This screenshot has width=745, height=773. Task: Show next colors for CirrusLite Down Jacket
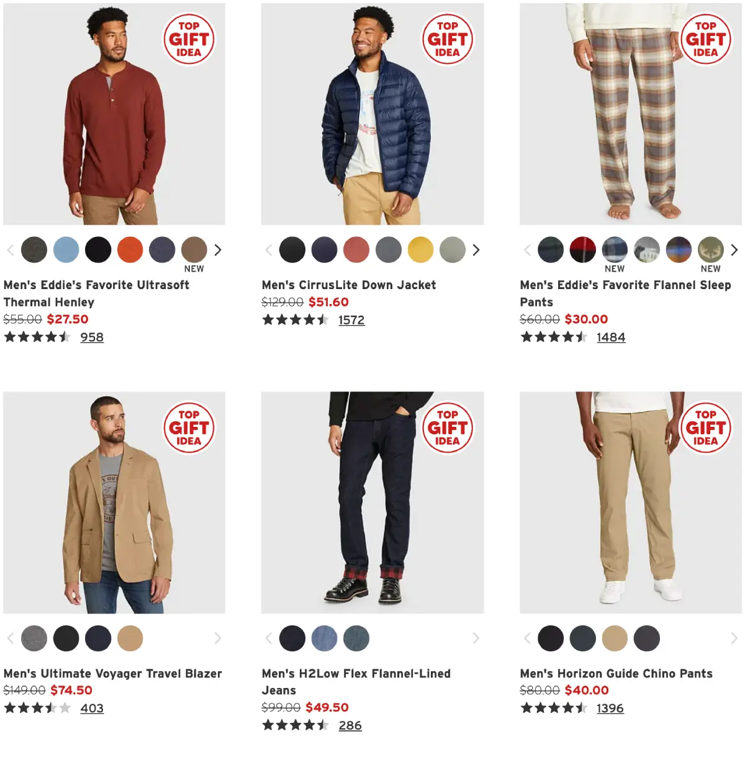(476, 250)
